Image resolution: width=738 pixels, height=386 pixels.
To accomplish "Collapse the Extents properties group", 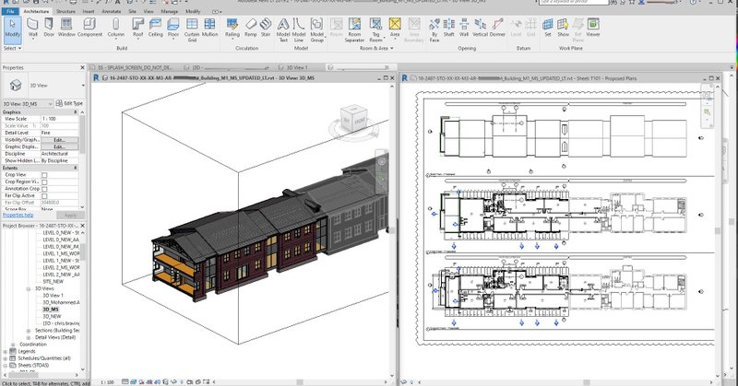I will pos(76,168).
